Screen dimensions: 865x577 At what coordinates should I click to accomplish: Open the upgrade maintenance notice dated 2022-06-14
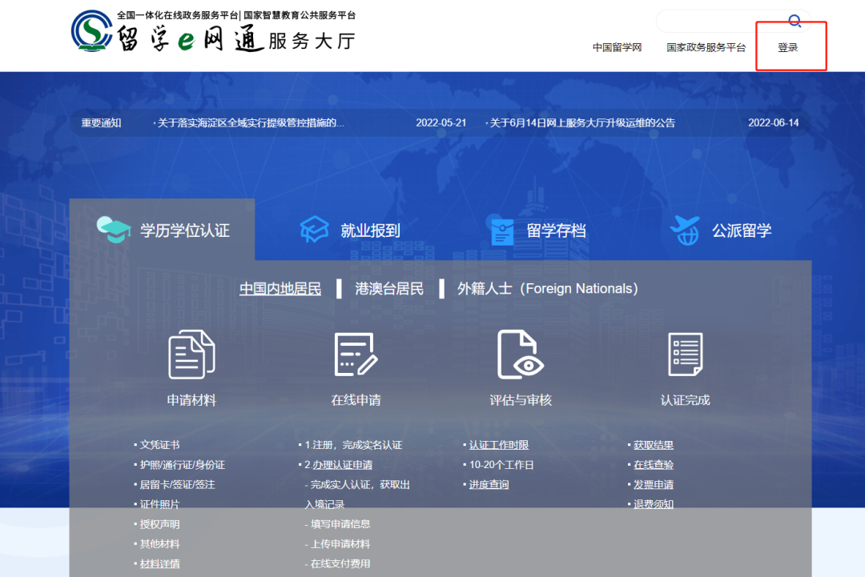tap(581, 122)
